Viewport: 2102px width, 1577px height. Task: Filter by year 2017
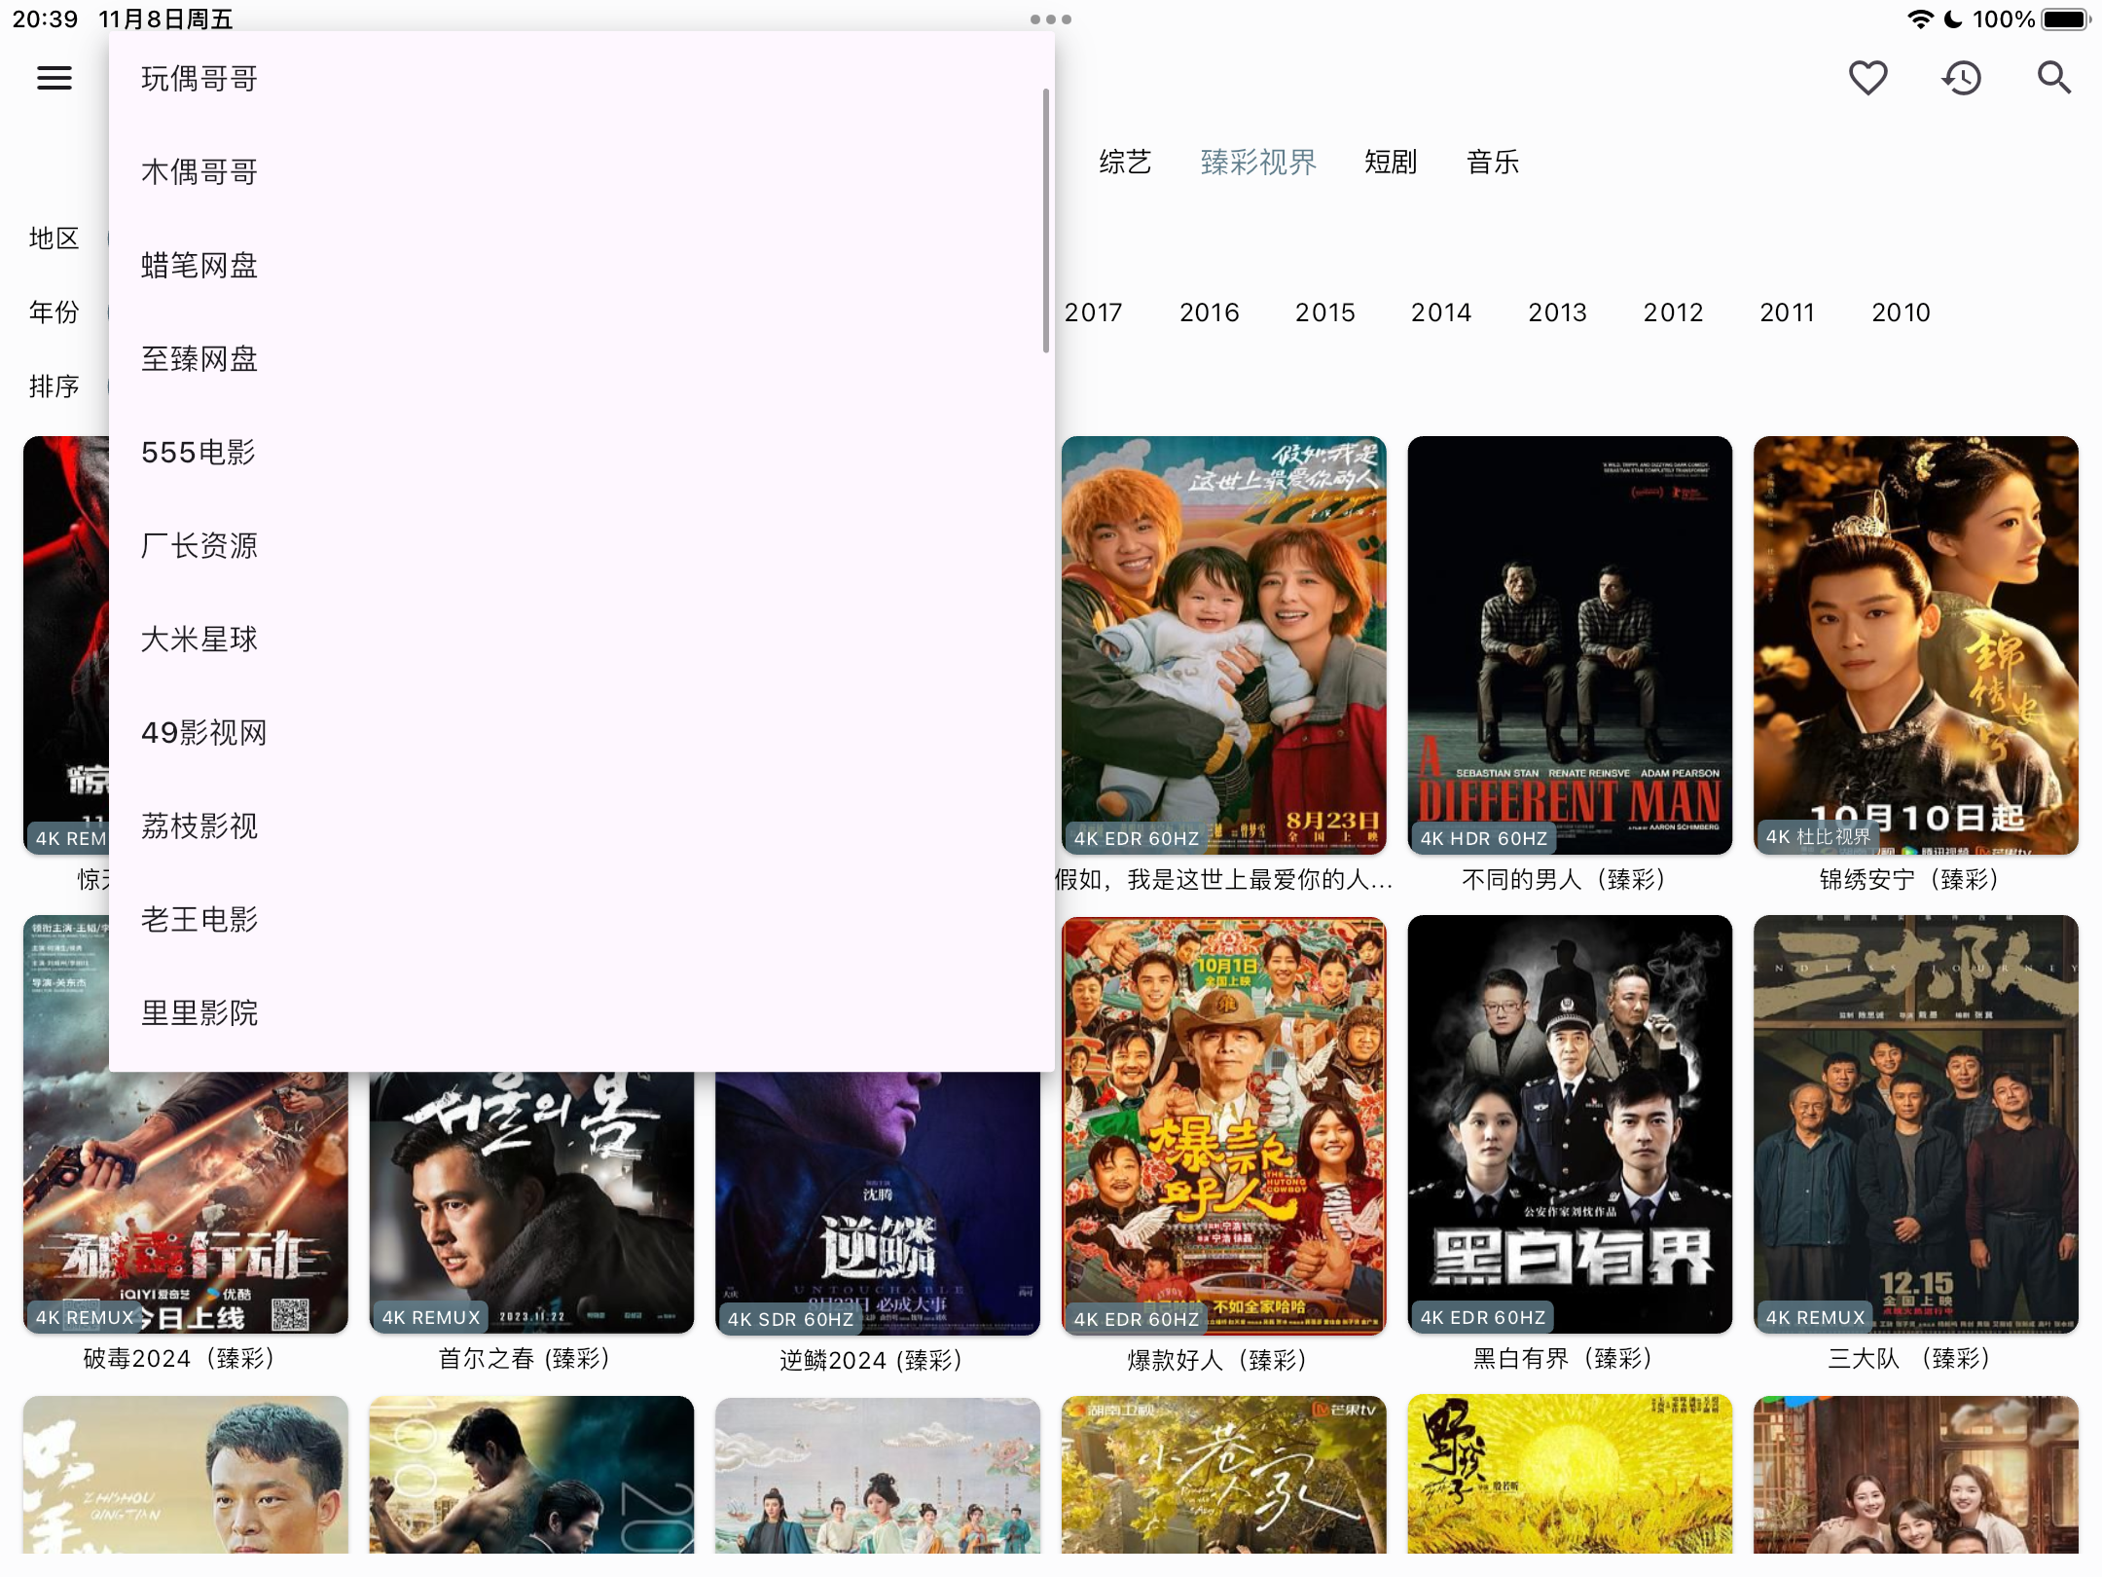tap(1093, 312)
